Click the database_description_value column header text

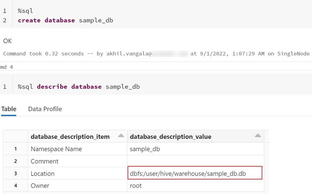pos(170,137)
